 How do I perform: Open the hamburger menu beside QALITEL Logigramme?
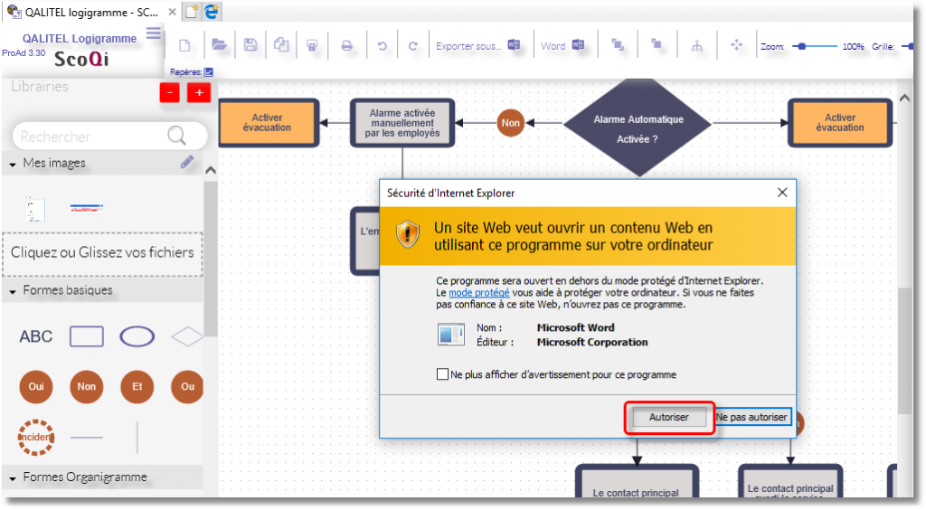pyautogui.click(x=154, y=33)
